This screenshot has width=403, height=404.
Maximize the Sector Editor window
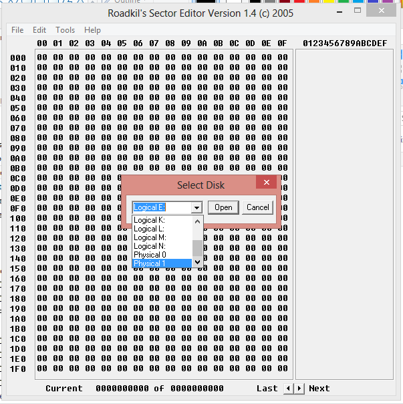point(358,11)
